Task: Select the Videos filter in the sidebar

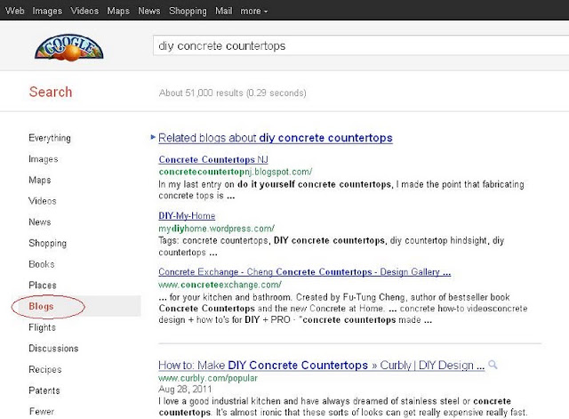Action: (43, 201)
